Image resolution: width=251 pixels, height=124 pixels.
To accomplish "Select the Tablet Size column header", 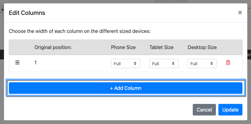I will 161,47.
